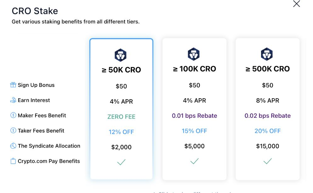
Task: Click the CRO logo on the 500K tier
Action: coord(267,54)
